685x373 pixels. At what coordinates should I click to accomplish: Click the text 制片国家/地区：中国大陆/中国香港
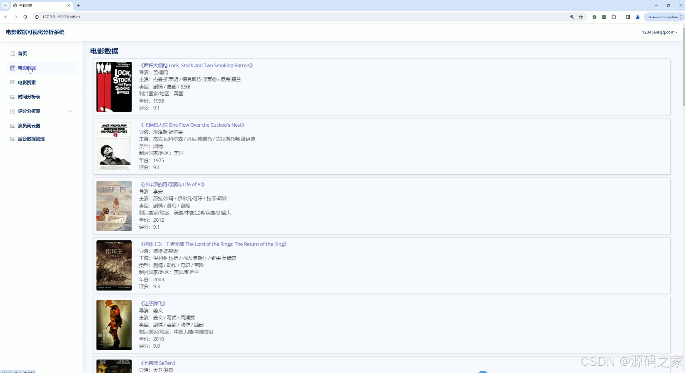tap(176, 332)
